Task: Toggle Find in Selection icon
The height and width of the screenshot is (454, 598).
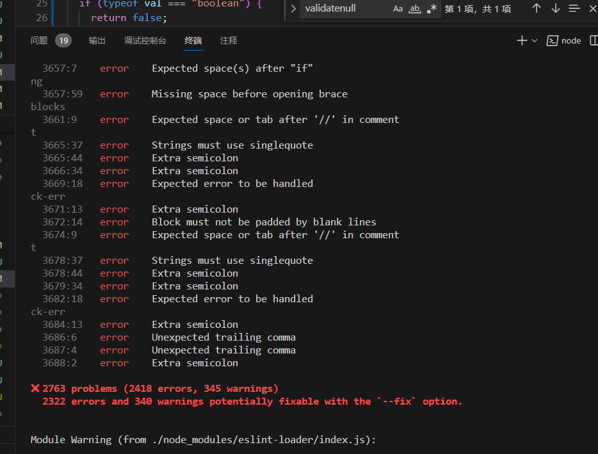Action: 573,9
